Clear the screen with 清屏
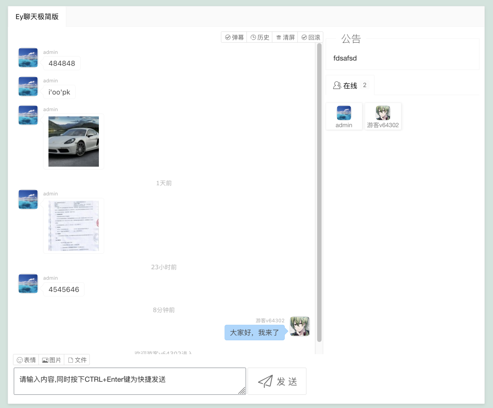493x408 pixels. point(285,37)
